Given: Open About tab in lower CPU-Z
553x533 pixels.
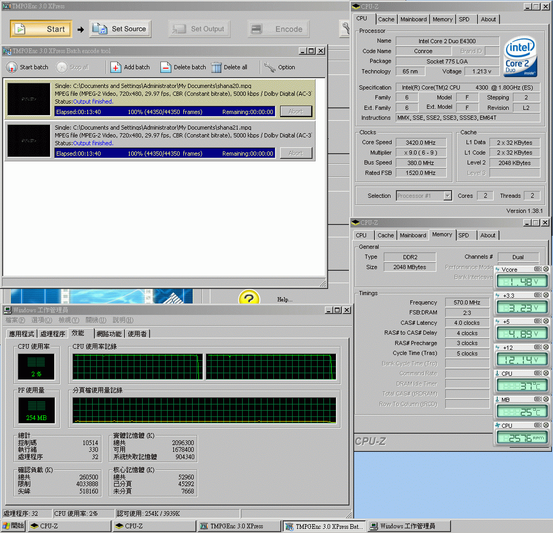Looking at the screenshot, I should [488, 235].
